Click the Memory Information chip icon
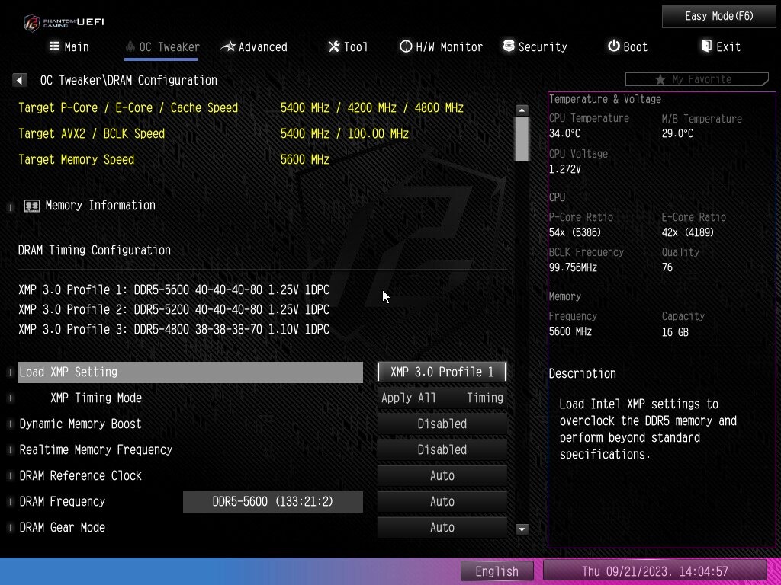Screen dimensions: 781x585 (32, 206)
